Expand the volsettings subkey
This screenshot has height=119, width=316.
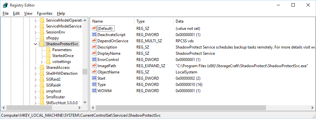point(42,62)
